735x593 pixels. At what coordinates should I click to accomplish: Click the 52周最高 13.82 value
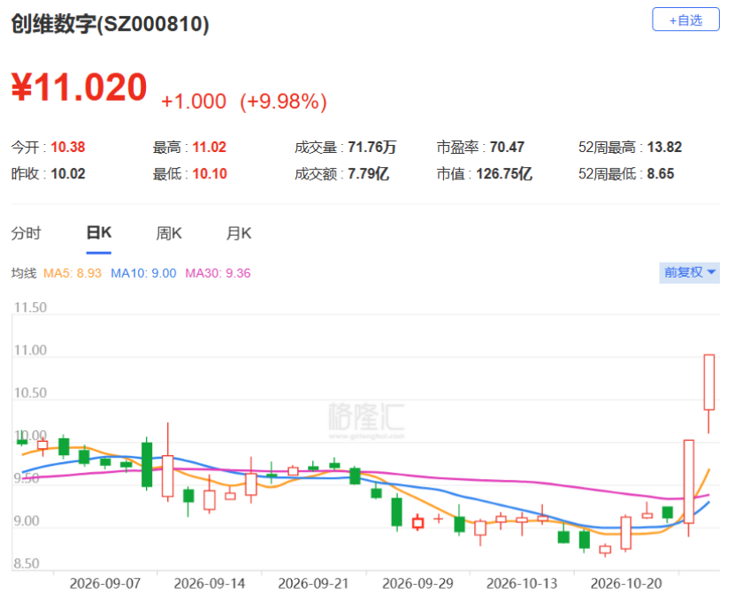pos(664,148)
